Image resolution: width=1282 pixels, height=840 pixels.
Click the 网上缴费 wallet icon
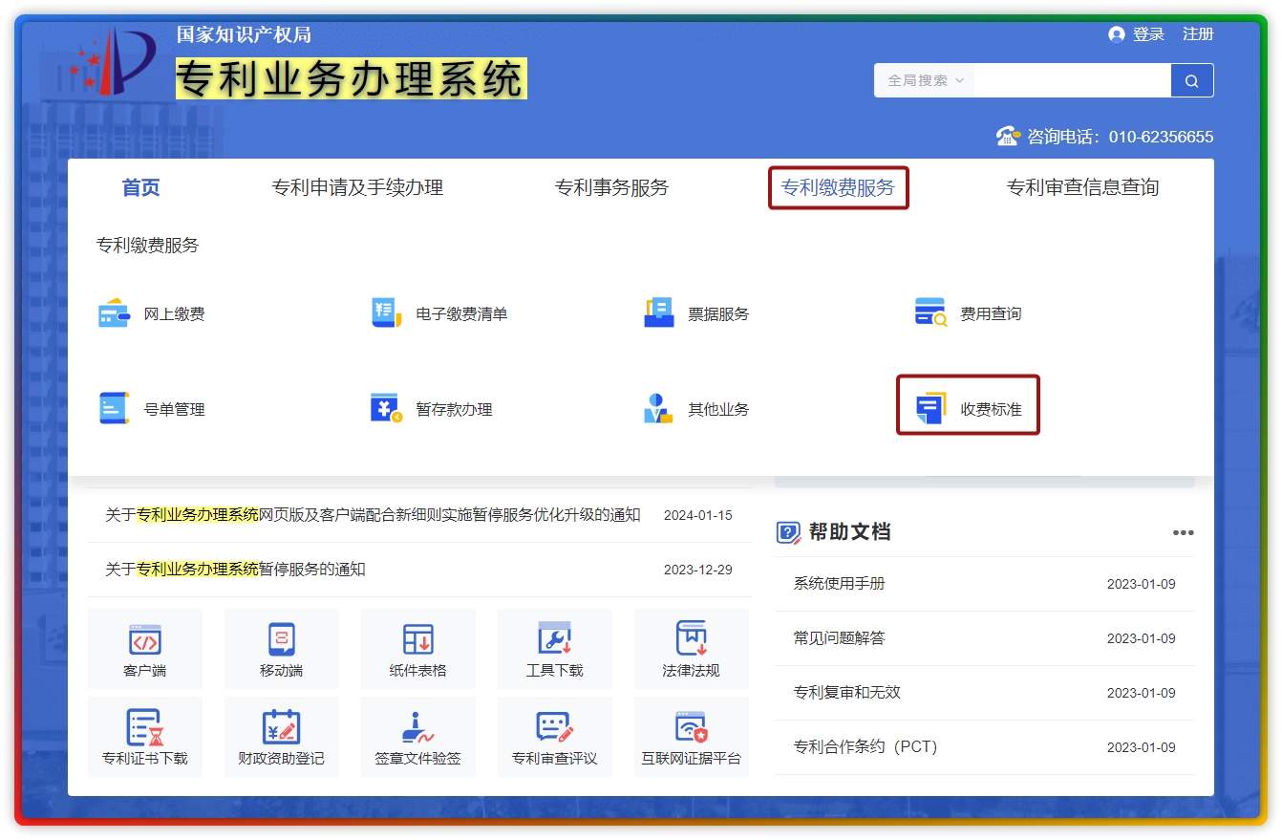(114, 313)
